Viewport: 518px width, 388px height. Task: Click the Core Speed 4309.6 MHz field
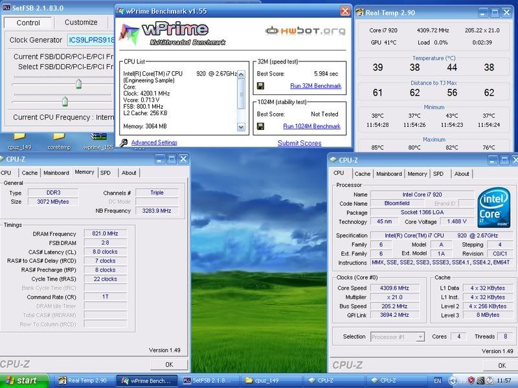pyautogui.click(x=394, y=288)
